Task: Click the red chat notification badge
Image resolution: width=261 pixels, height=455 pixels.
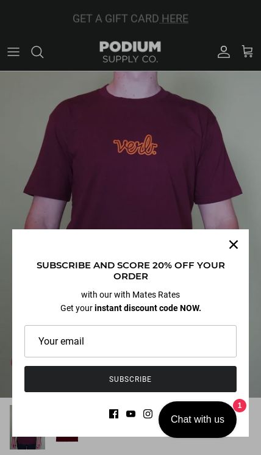Action: 240,406
